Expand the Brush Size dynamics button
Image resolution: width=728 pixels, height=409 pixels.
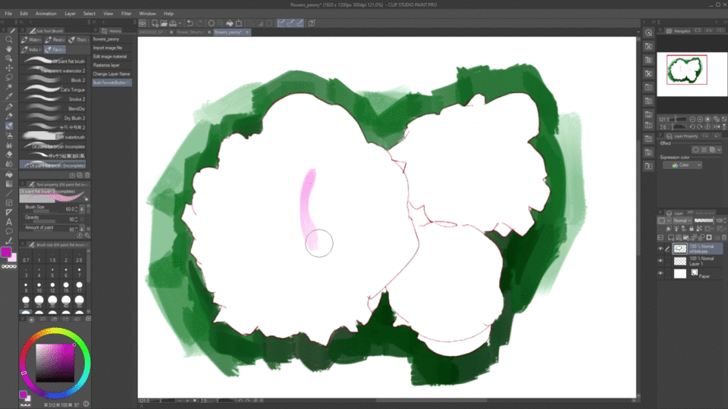click(x=82, y=209)
